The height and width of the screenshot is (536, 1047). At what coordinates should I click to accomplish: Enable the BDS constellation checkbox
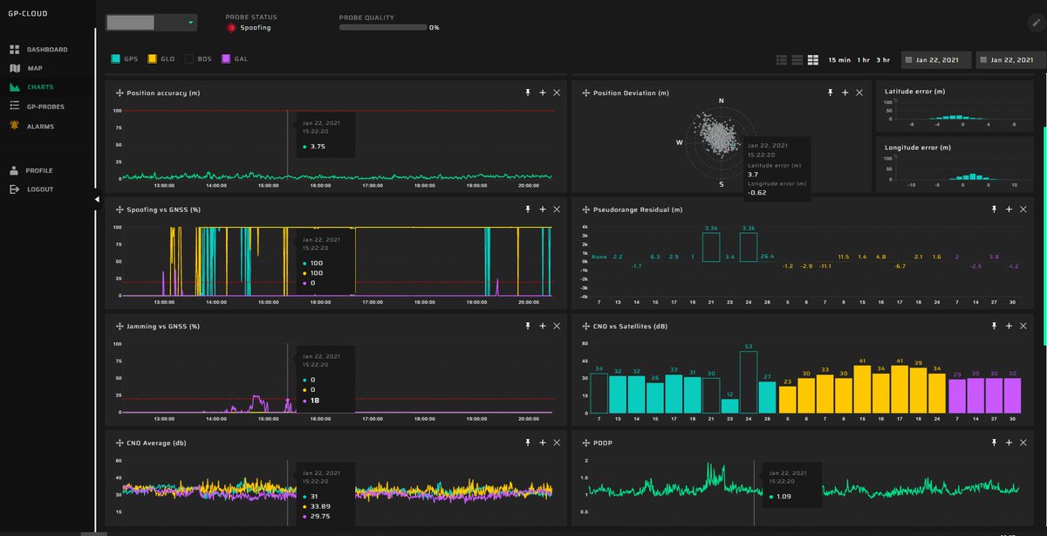coord(190,59)
